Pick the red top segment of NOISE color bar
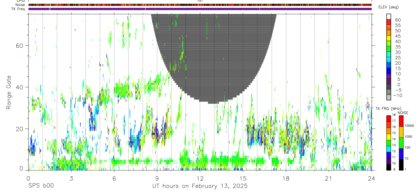This screenshot has width=418, height=193. (x=401, y=121)
